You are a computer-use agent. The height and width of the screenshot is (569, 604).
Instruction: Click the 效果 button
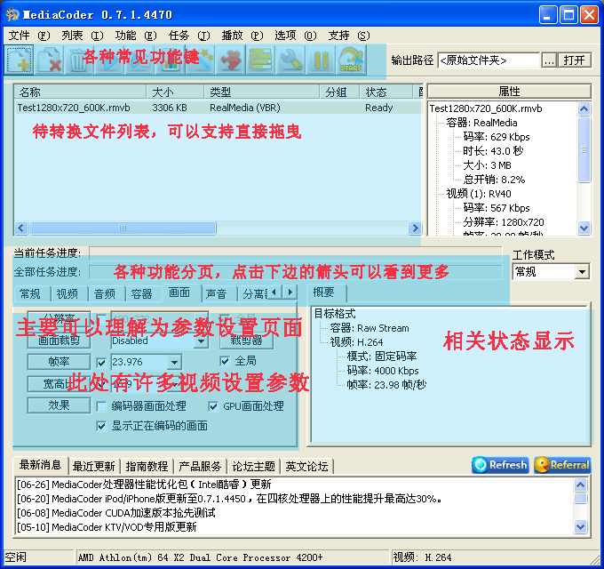pyautogui.click(x=59, y=405)
